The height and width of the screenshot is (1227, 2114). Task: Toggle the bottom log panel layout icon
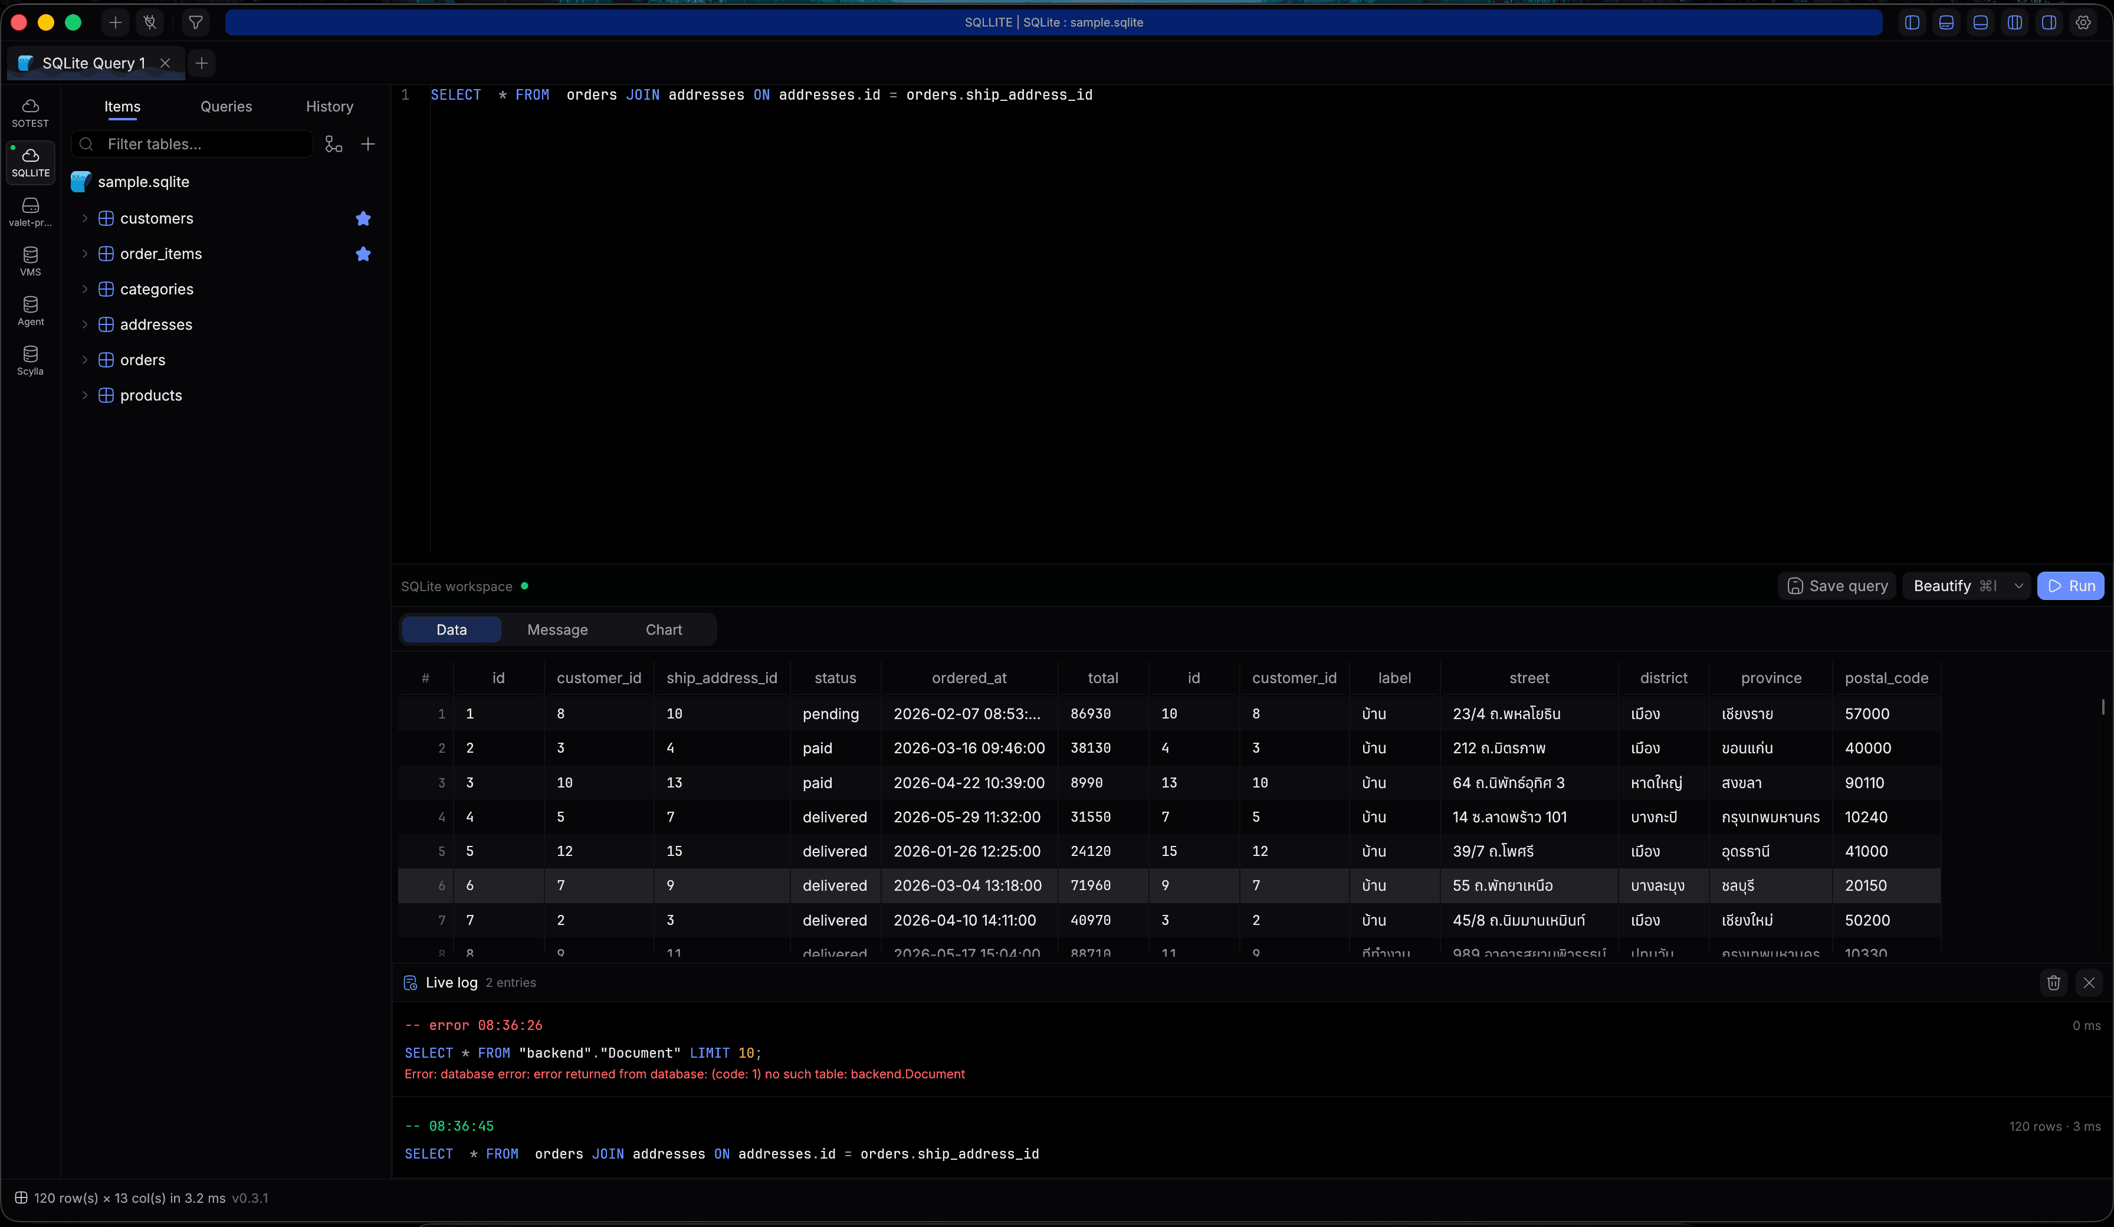click(x=1946, y=22)
